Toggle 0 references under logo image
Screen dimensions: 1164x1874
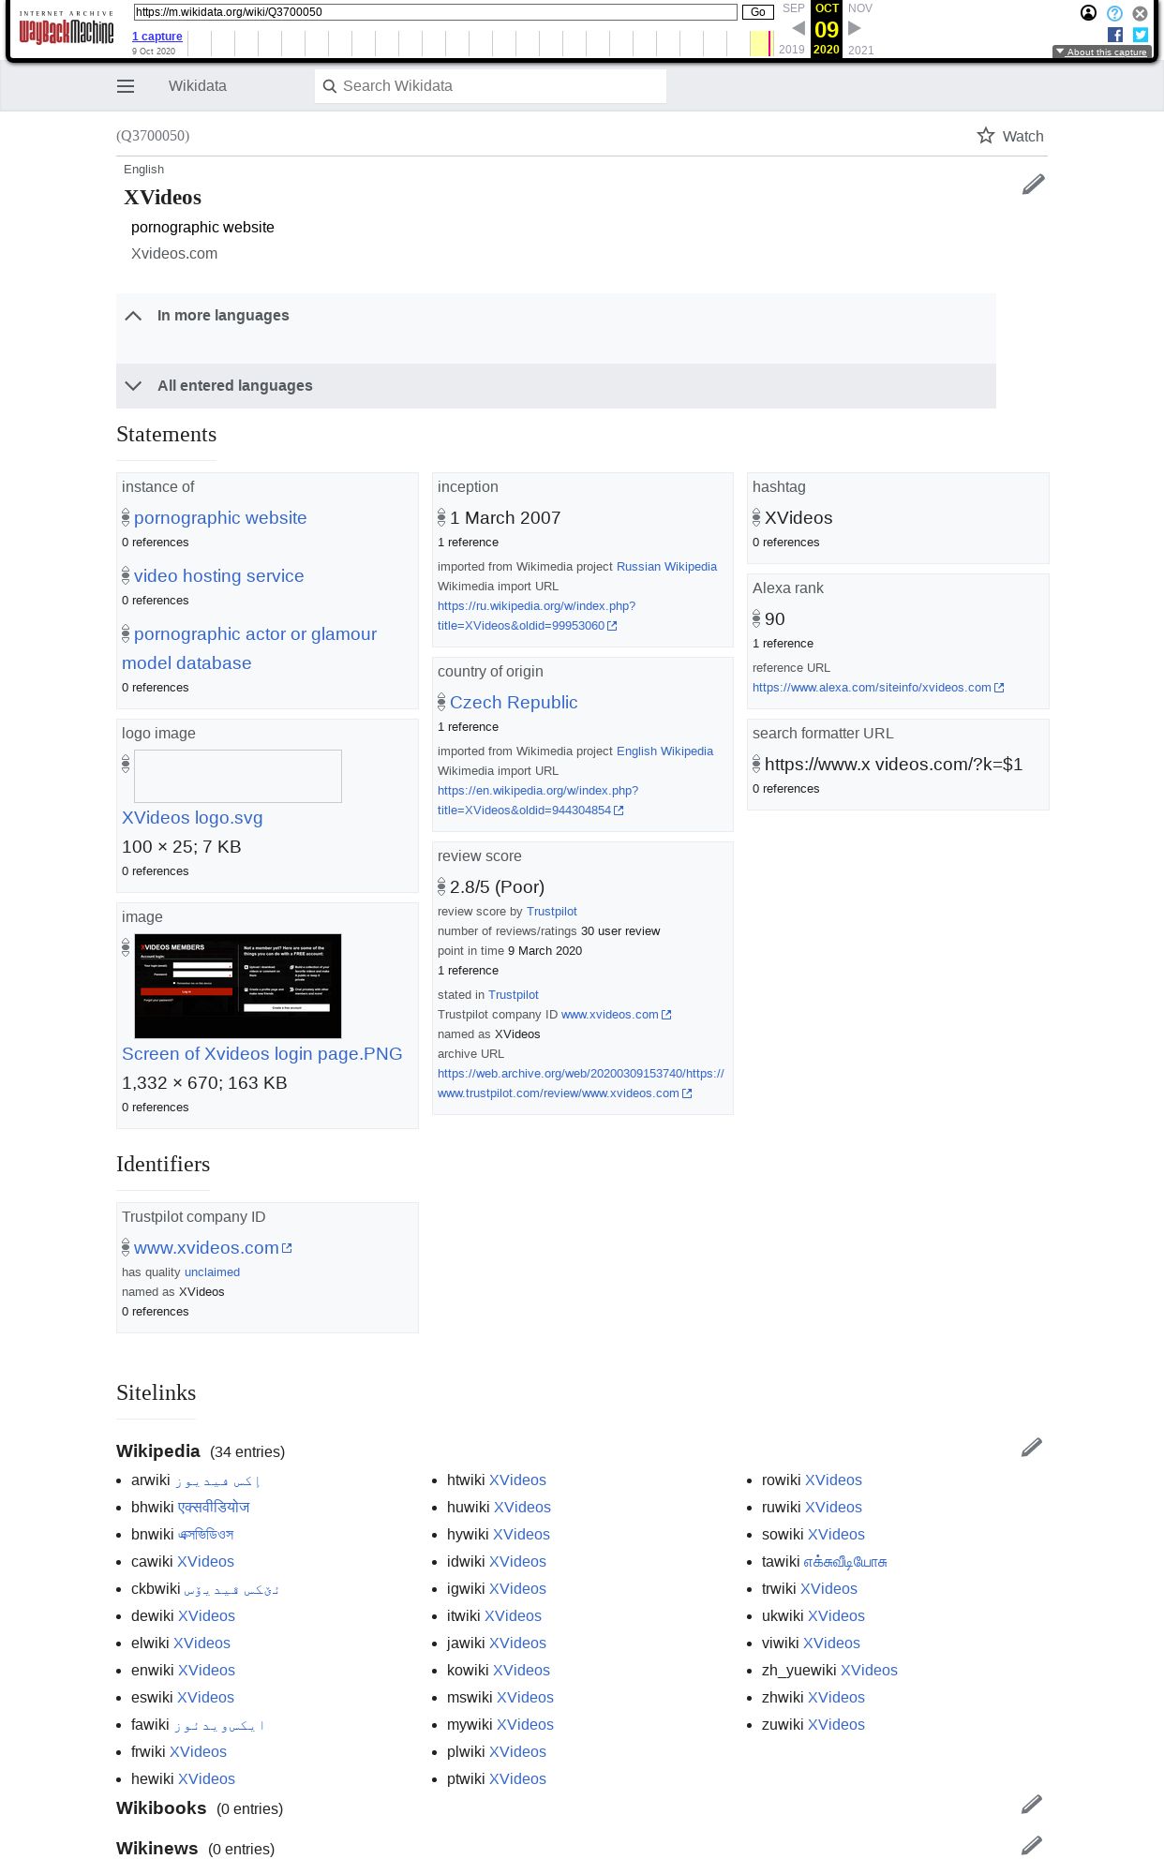(x=155, y=871)
